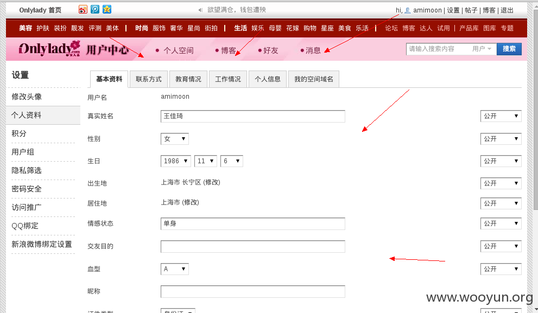Image resolution: width=538 pixels, height=313 pixels.
Task: Click the user avatar icon beside amimoon
Action: [408, 11]
